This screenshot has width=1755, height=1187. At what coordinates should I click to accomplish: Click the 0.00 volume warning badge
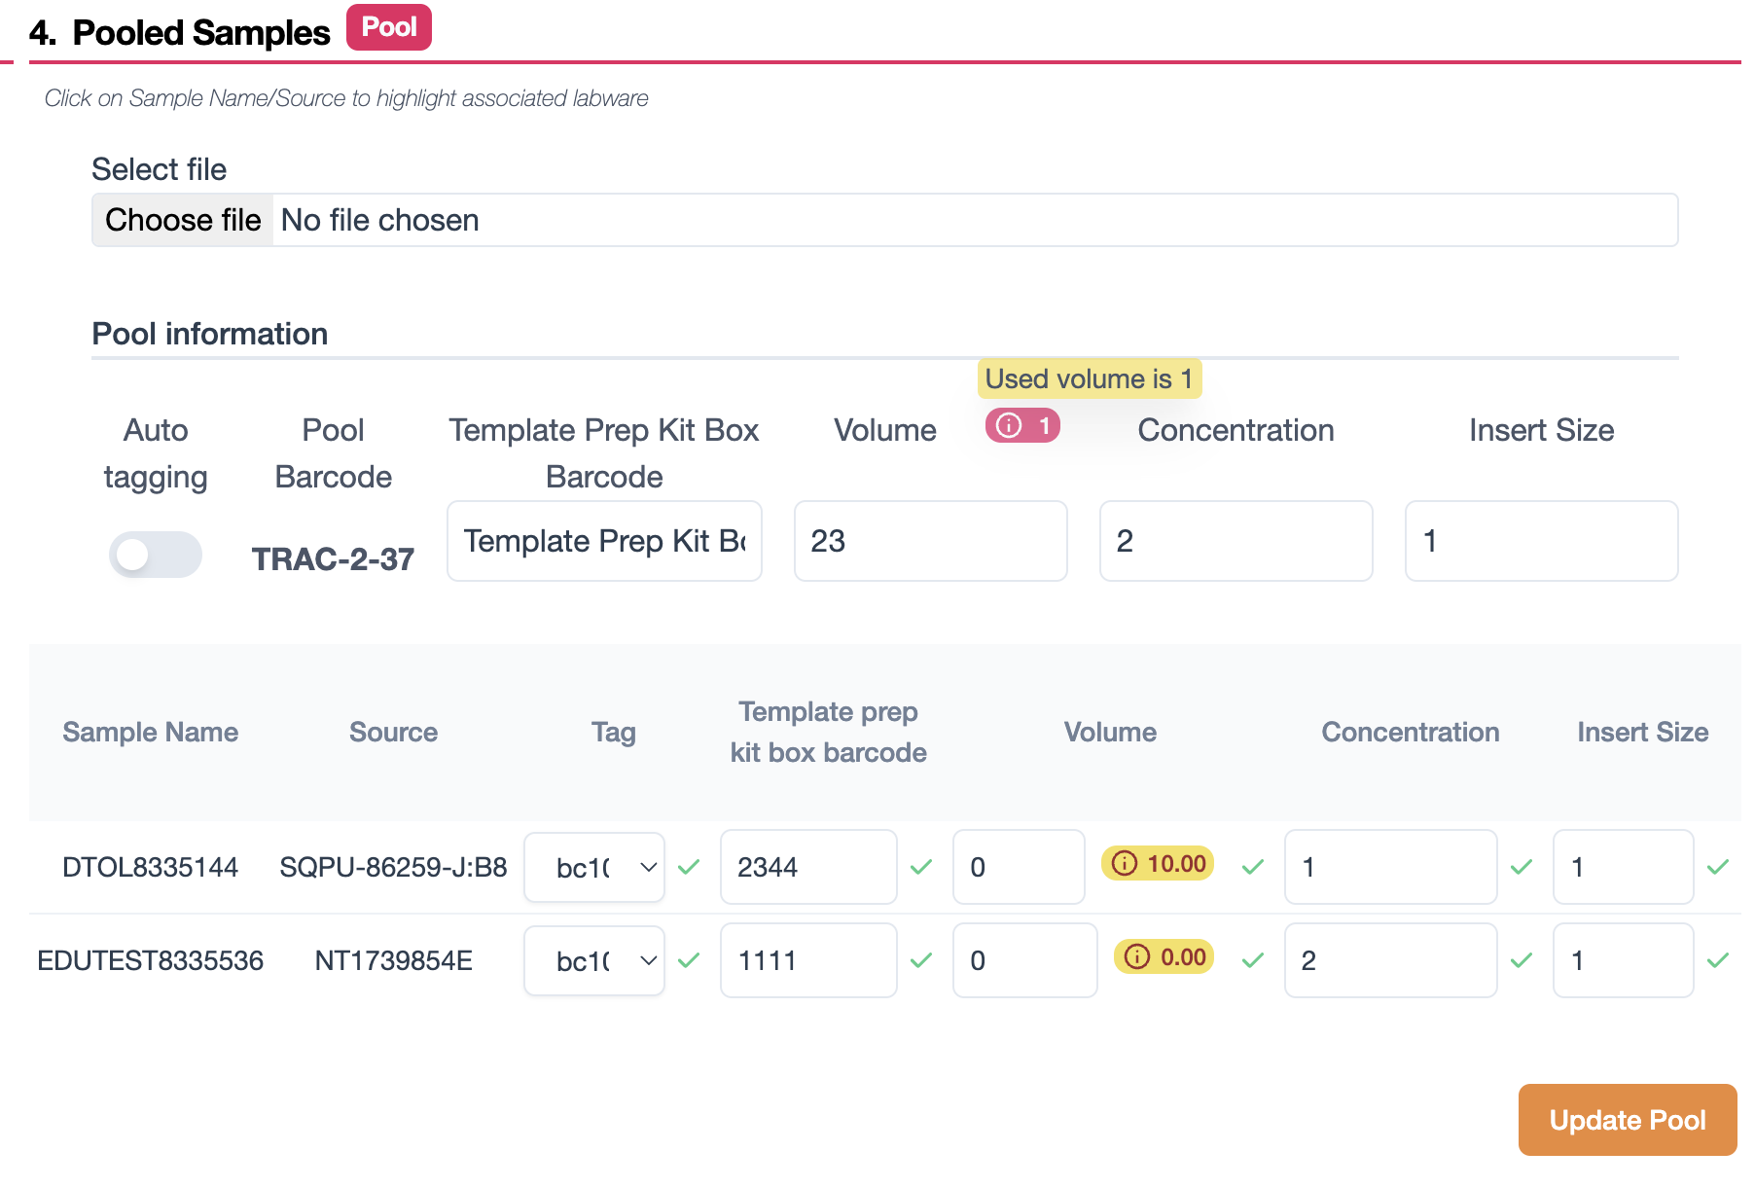point(1164,957)
